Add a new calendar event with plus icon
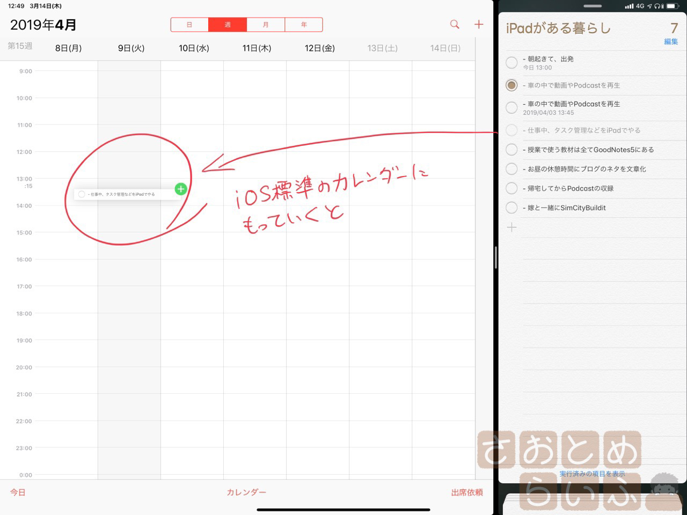This screenshot has width=687, height=515. coord(479,24)
